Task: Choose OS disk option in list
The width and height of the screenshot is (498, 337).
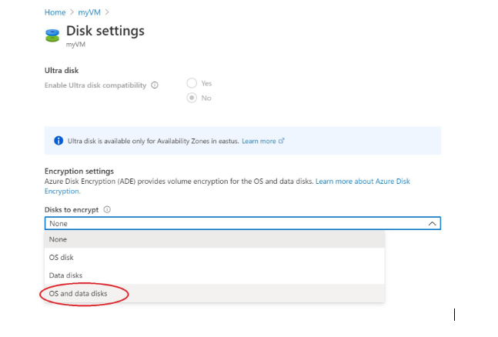Action: tap(215, 257)
